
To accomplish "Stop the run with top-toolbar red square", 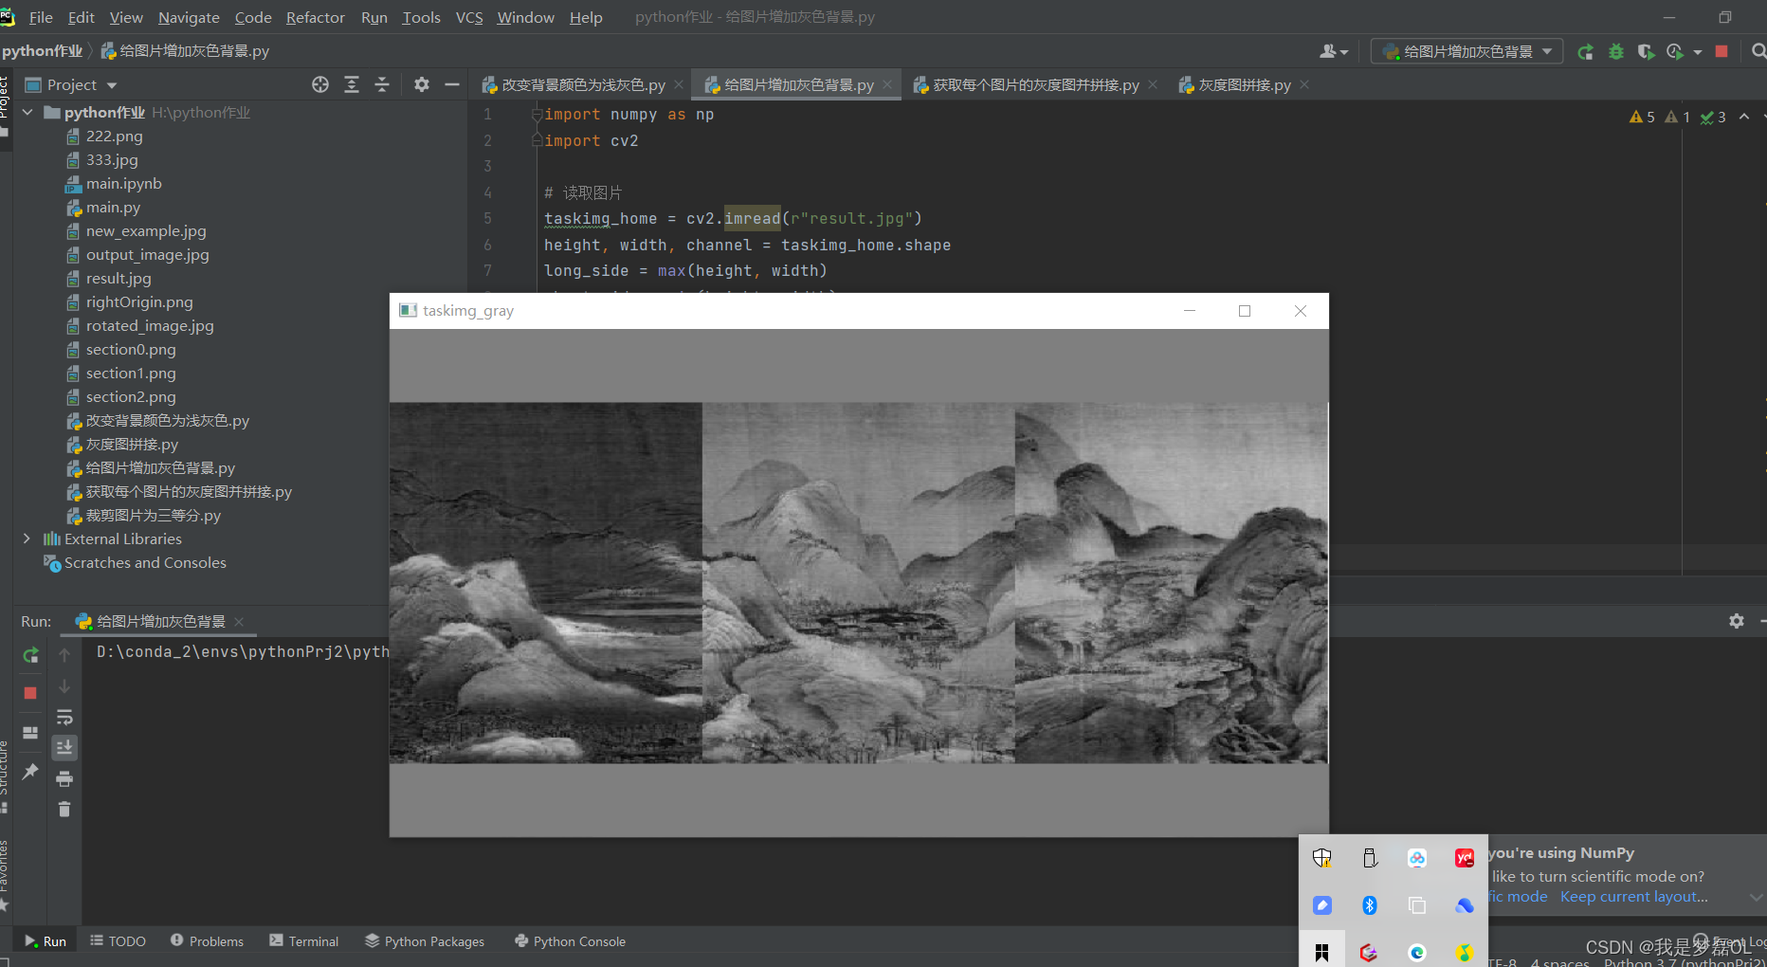I will click(x=1721, y=51).
